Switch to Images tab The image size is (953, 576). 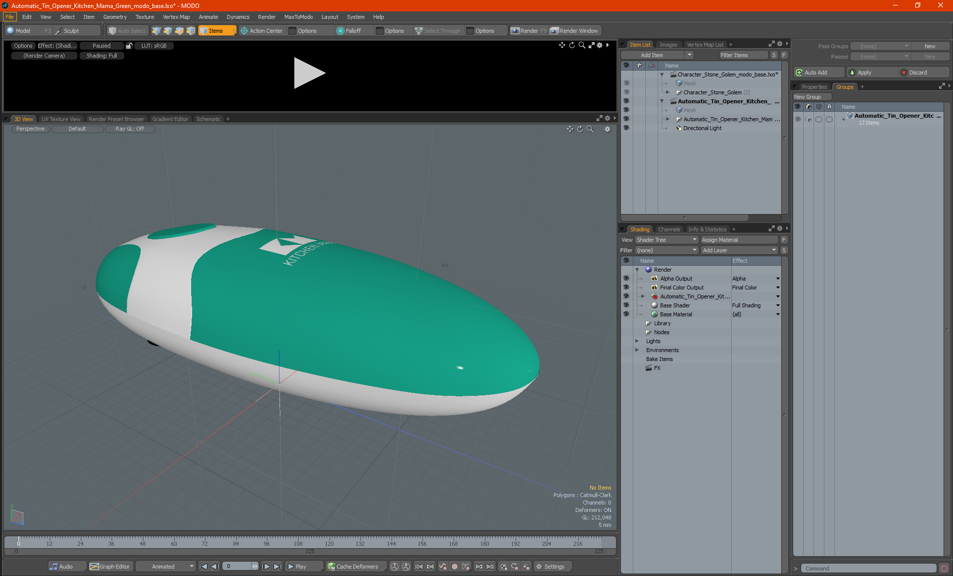click(668, 45)
